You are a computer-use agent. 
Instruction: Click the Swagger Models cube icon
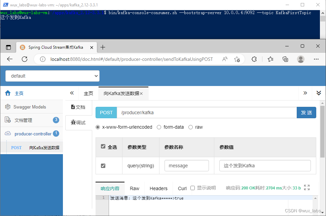(8, 107)
